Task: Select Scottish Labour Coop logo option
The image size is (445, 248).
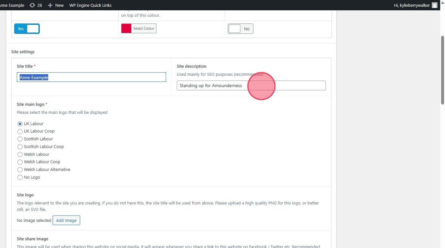Action: point(20,147)
